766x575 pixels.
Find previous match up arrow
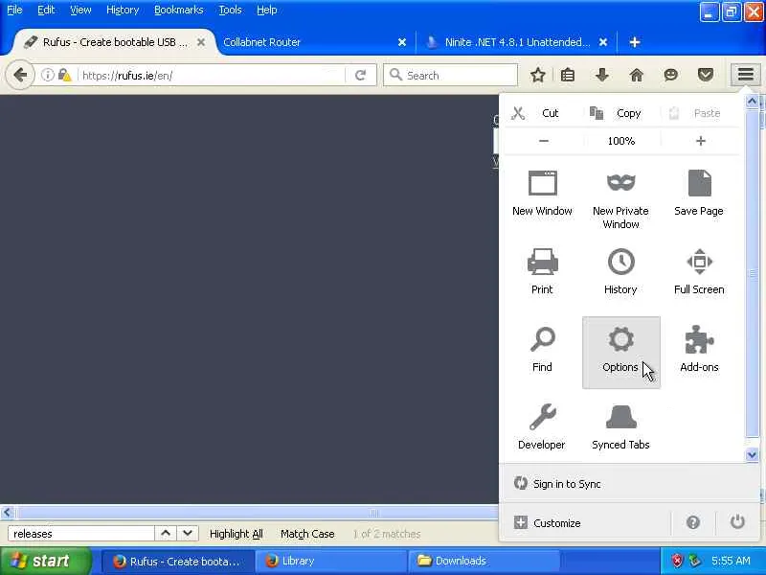point(166,534)
